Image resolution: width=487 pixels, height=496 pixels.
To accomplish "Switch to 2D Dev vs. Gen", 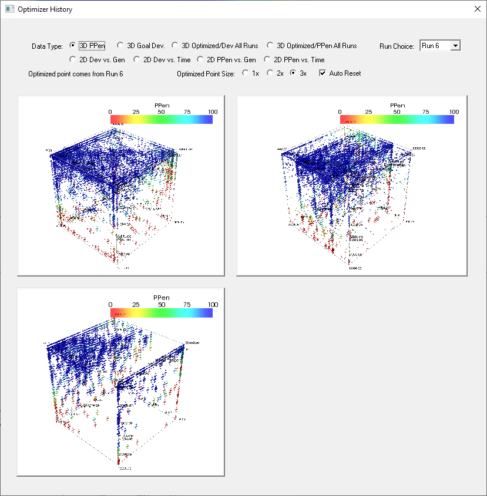I will point(73,59).
